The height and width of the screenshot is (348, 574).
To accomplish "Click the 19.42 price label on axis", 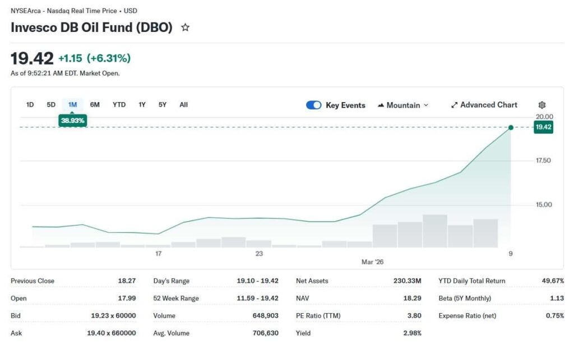I will pos(543,127).
